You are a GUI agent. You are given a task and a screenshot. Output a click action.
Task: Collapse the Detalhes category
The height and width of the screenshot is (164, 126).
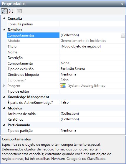[x=4, y=30]
